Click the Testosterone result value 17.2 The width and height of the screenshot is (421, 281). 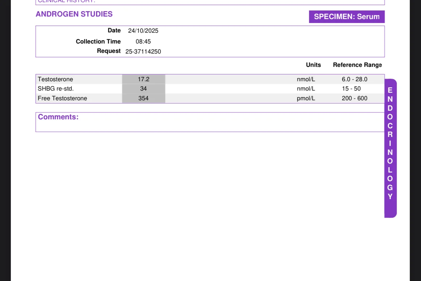[x=144, y=79]
